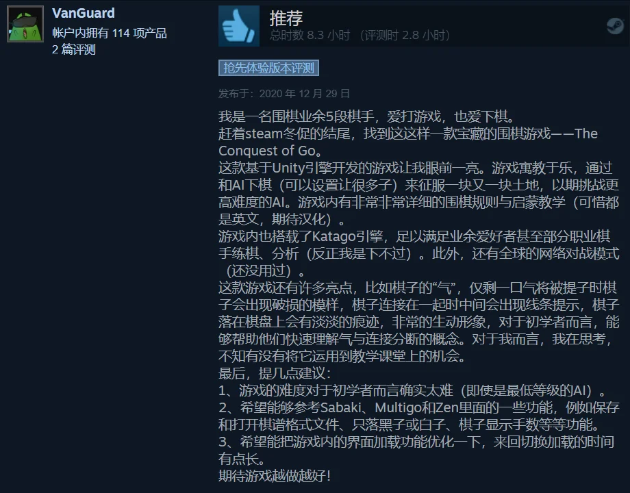
Task: Open VanGuard's profile avatar image
Action: 25,24
